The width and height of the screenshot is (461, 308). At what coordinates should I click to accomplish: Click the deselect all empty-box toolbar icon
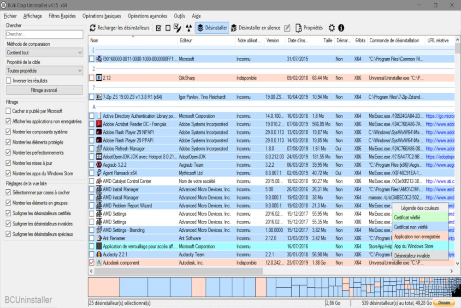coord(168,28)
